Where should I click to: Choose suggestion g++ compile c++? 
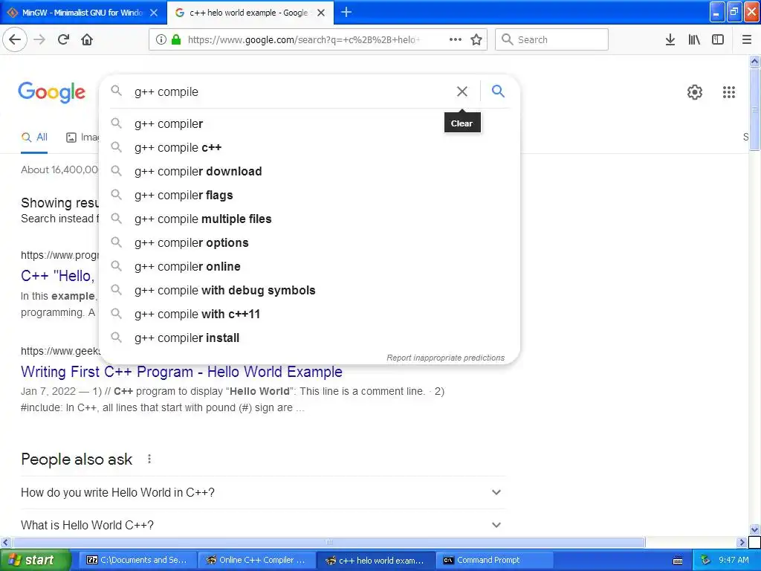(x=309, y=148)
